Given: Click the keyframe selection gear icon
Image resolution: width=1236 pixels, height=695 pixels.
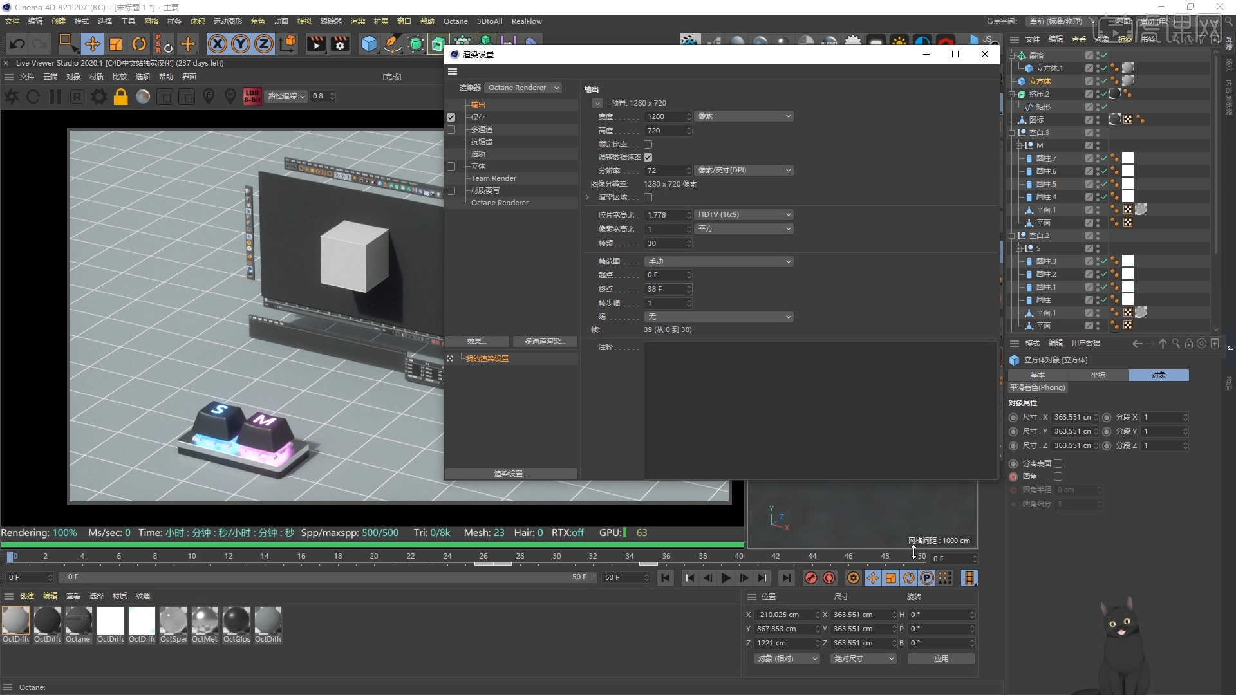Looking at the screenshot, I should coord(853,578).
